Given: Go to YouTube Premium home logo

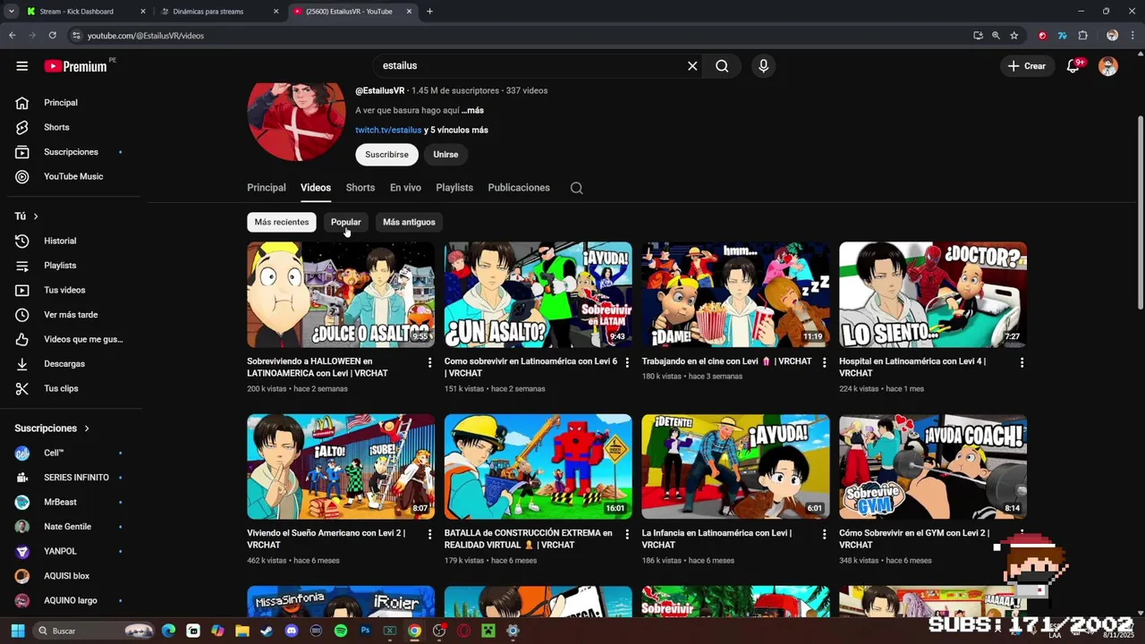Looking at the screenshot, I should click(75, 66).
